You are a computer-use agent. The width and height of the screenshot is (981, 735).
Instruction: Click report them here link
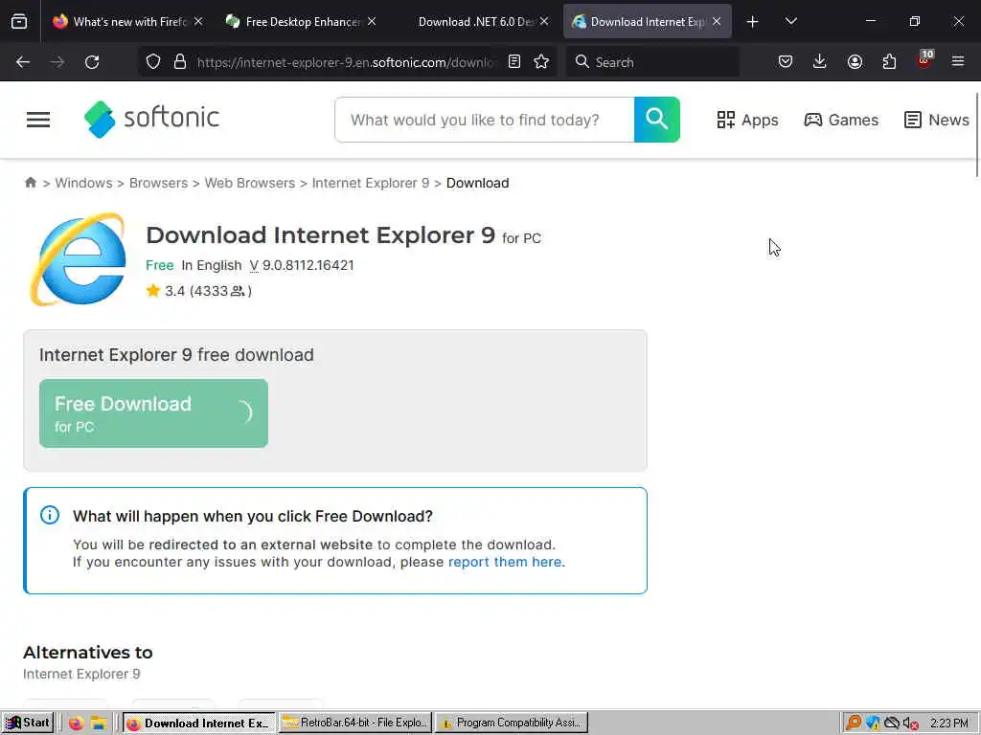505,562
